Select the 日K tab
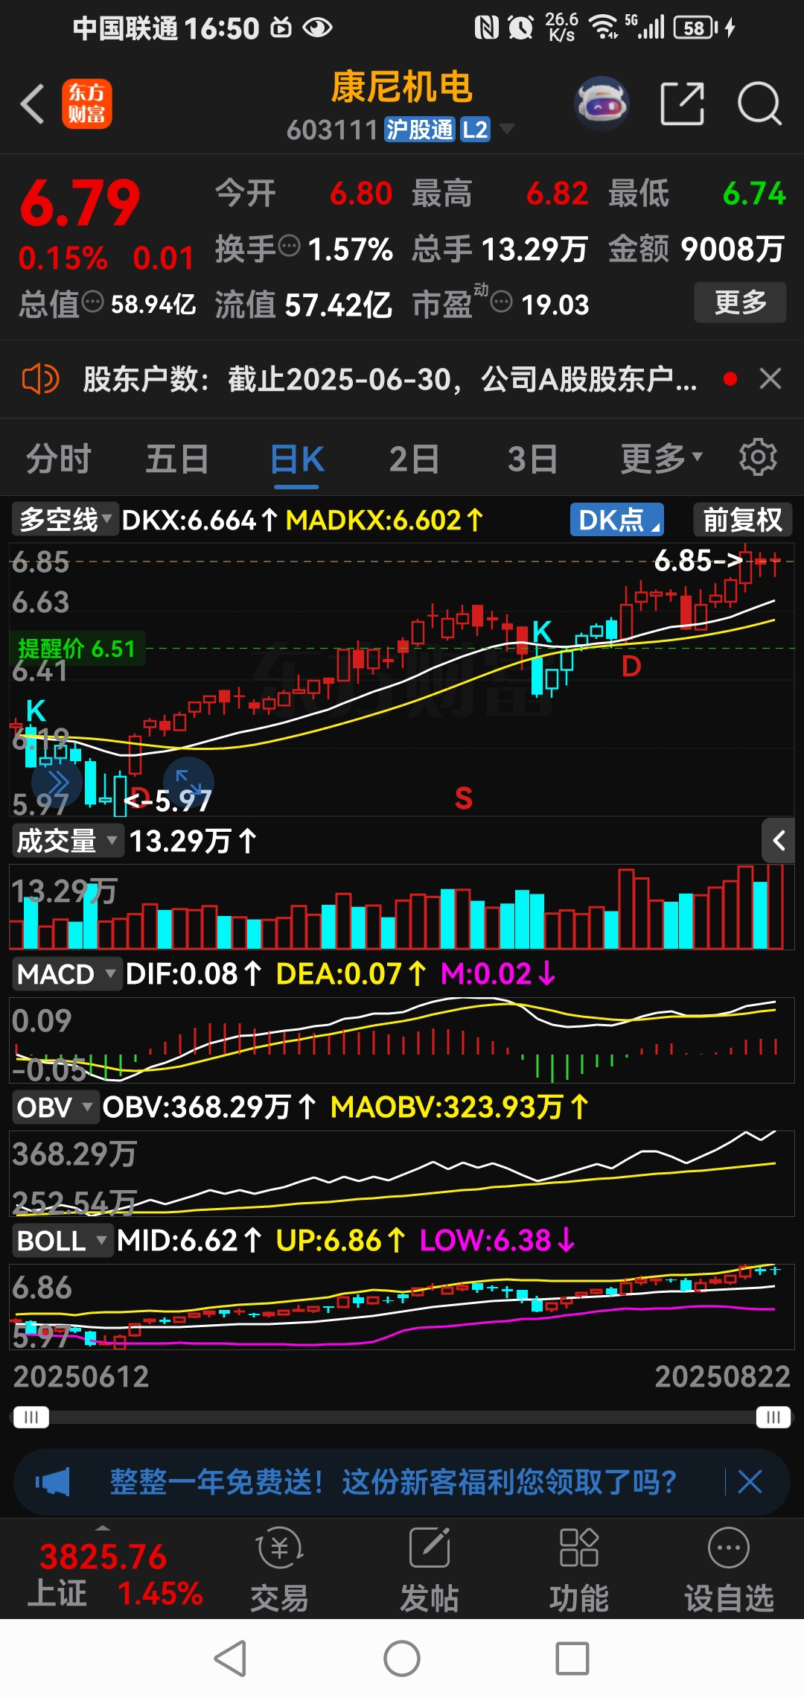The width and height of the screenshot is (804, 1698). [297, 459]
